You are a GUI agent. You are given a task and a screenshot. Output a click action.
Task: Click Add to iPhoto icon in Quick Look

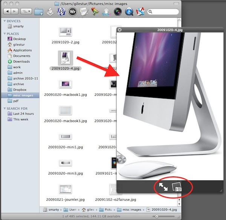(177, 187)
